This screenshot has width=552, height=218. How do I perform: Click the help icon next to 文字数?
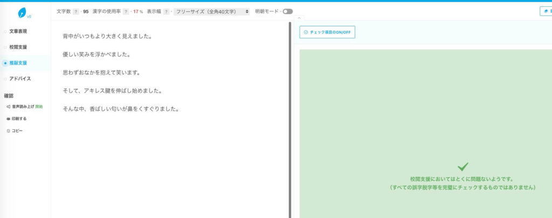pos(75,11)
